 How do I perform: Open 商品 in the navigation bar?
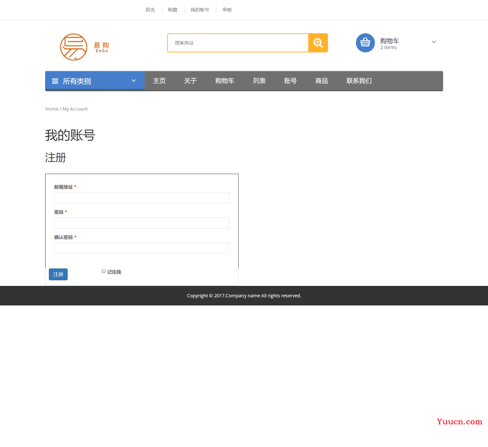[x=321, y=81]
